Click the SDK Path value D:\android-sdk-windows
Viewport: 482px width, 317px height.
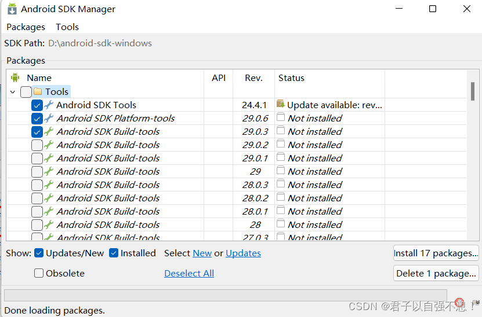[100, 43]
